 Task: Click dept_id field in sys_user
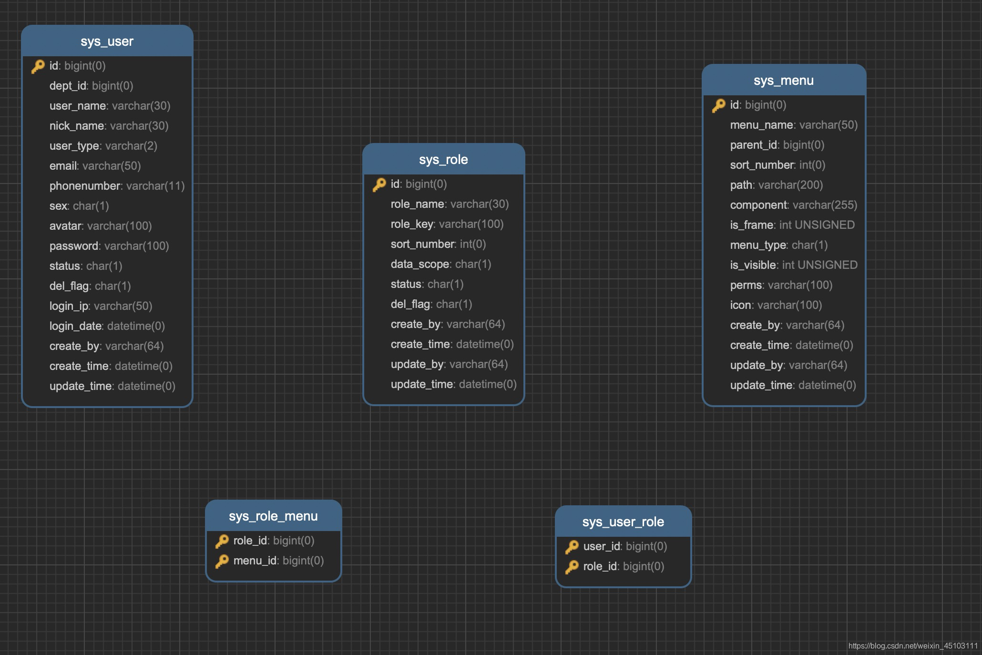click(92, 86)
